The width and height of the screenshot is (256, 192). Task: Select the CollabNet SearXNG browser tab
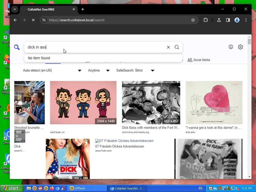click(x=49, y=9)
